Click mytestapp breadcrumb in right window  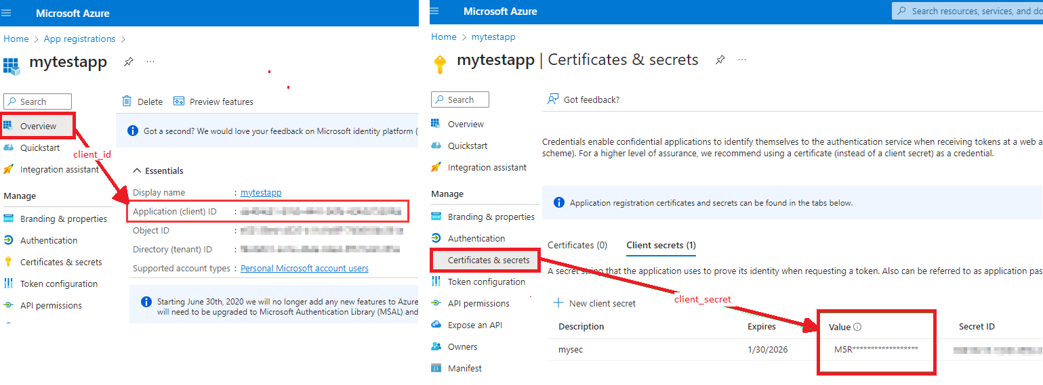click(x=493, y=37)
